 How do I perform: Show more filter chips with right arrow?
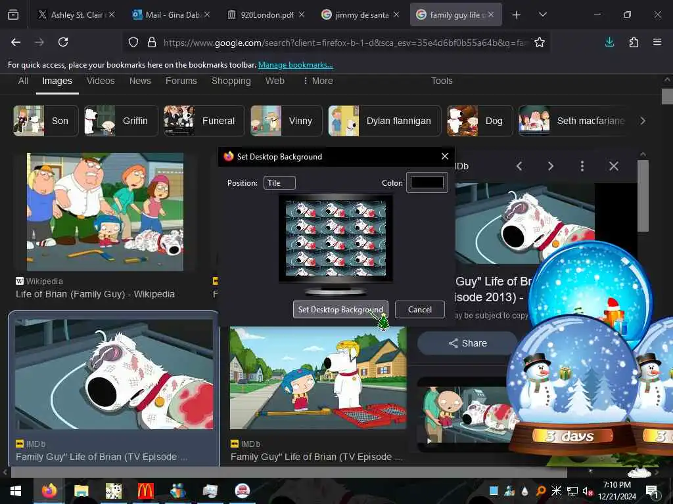[x=643, y=121]
